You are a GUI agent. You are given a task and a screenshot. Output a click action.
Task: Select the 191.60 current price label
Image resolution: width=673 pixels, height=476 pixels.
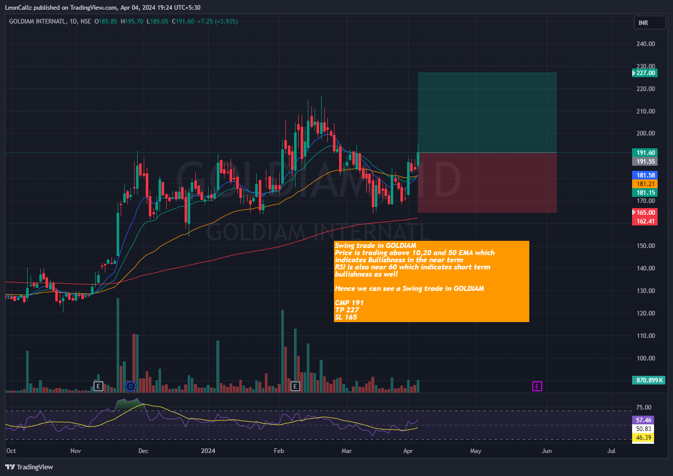point(645,153)
